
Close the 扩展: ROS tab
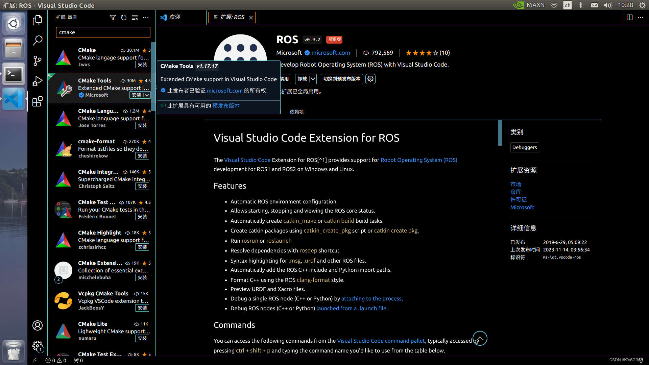point(251,18)
